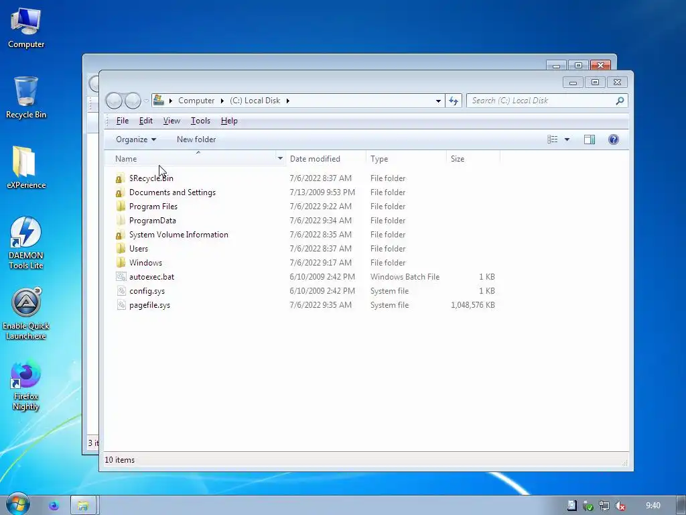This screenshot has width=686, height=515.
Task: Click the Show desktop strip
Action: point(681,506)
